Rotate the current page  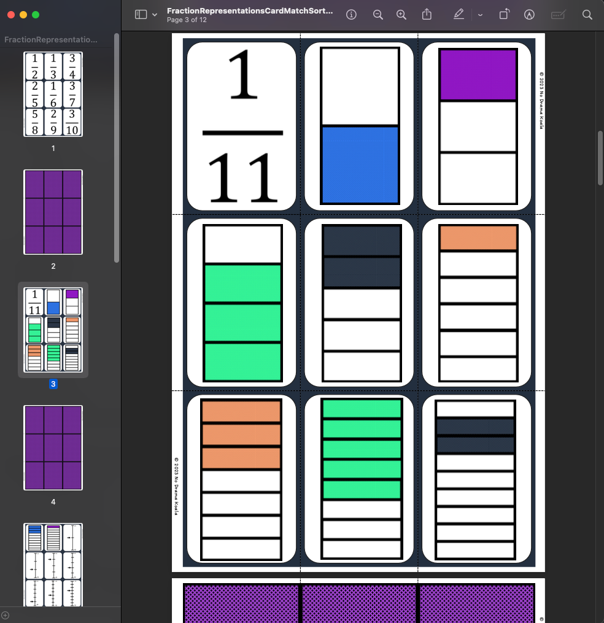pyautogui.click(x=505, y=14)
